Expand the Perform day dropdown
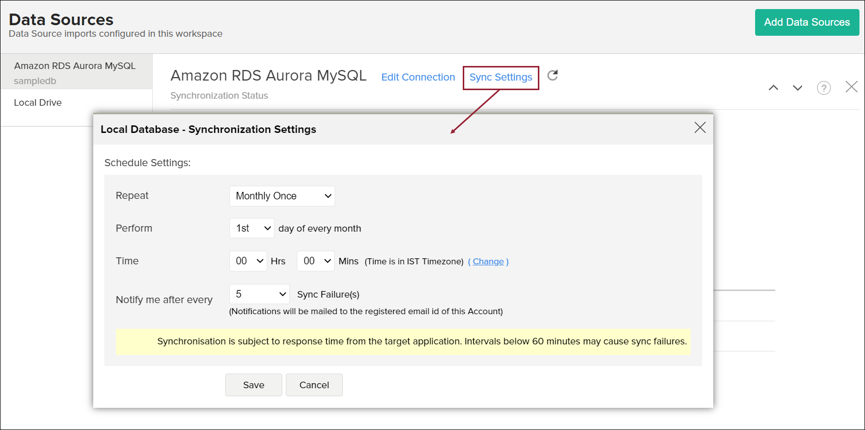 (x=252, y=229)
